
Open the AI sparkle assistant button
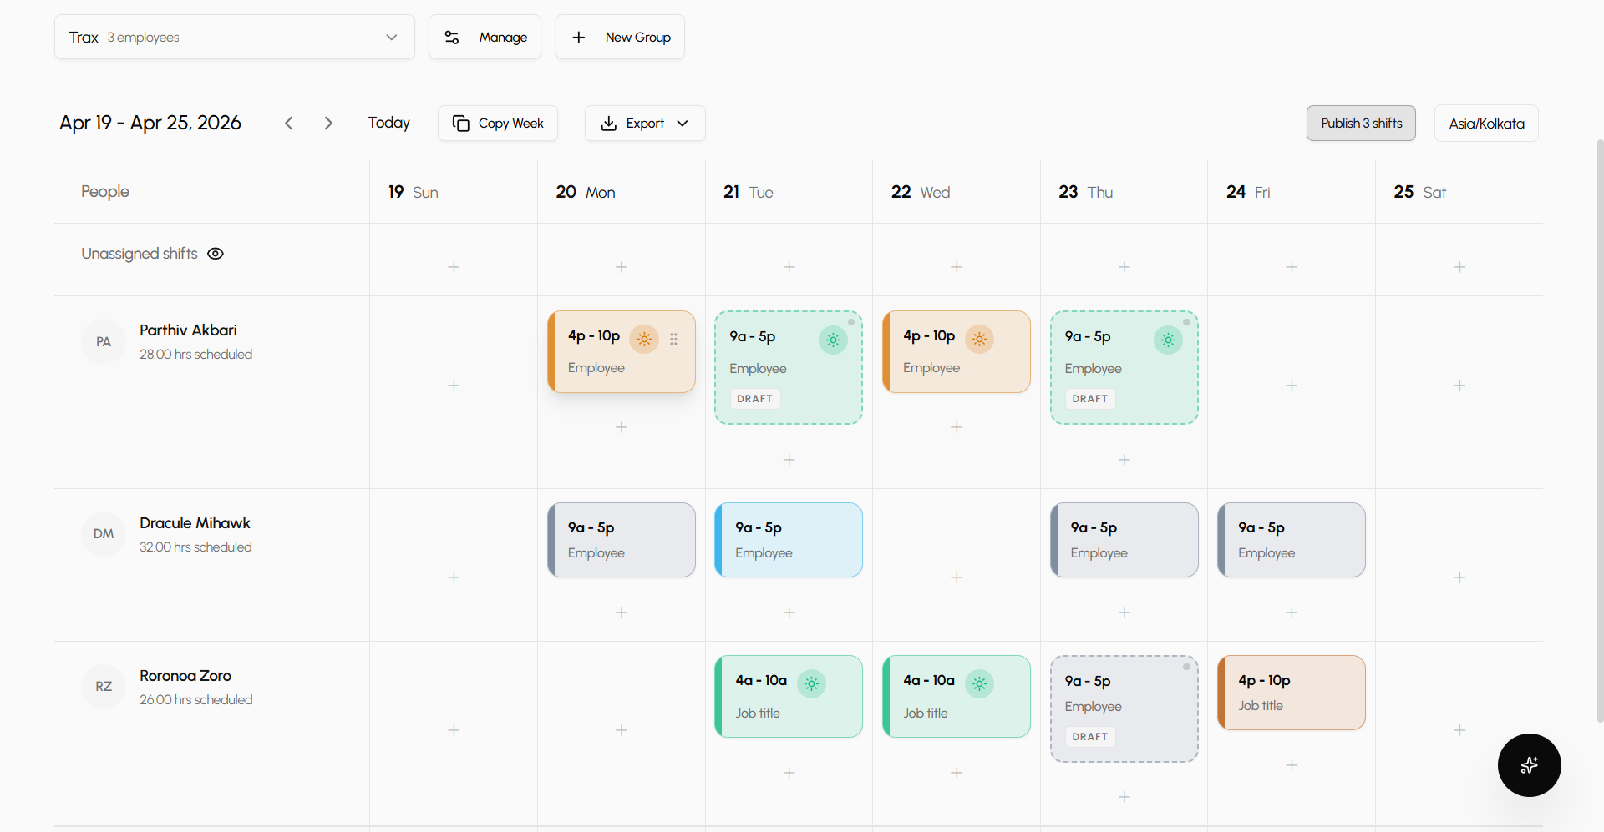pos(1530,765)
